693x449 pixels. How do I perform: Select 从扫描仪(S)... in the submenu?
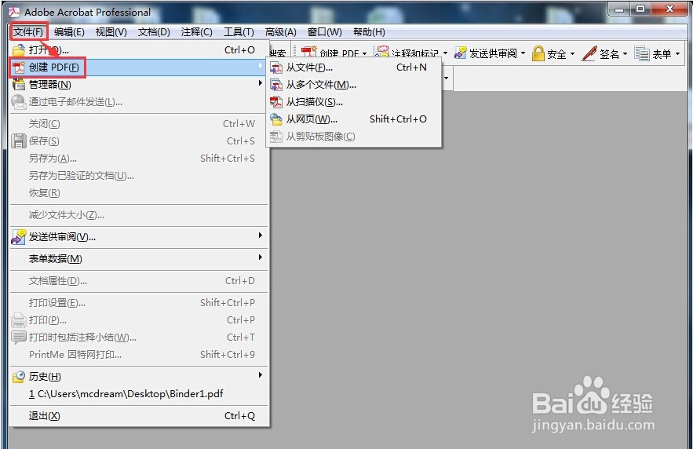click(x=354, y=102)
